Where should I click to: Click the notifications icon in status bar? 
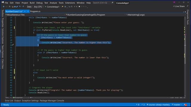point(185,105)
